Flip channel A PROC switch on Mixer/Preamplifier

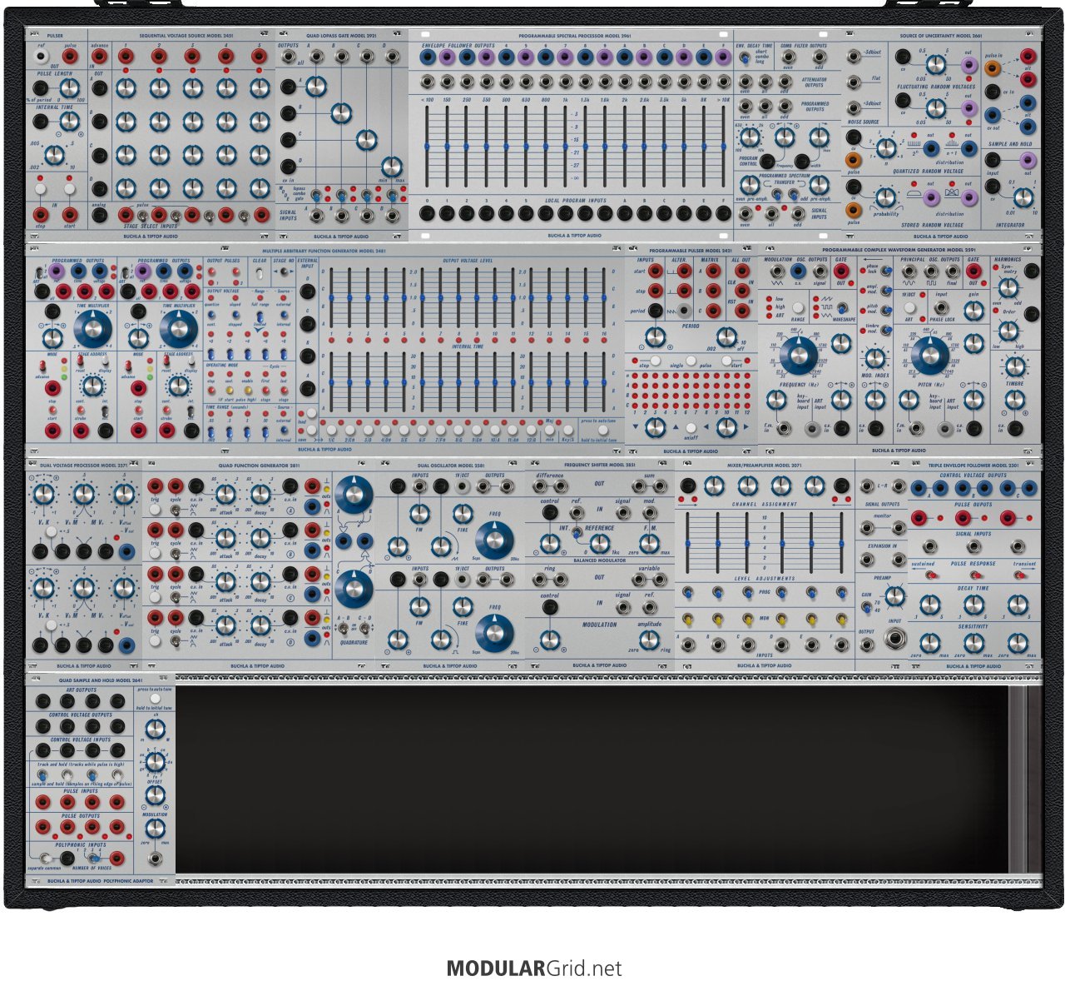[x=689, y=593]
